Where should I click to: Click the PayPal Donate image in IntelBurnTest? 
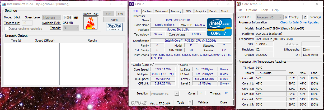(114, 27)
